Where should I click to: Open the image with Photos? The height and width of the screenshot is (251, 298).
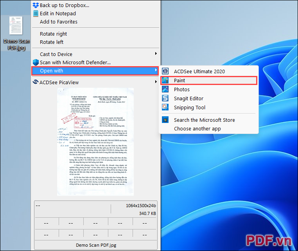click(209, 89)
